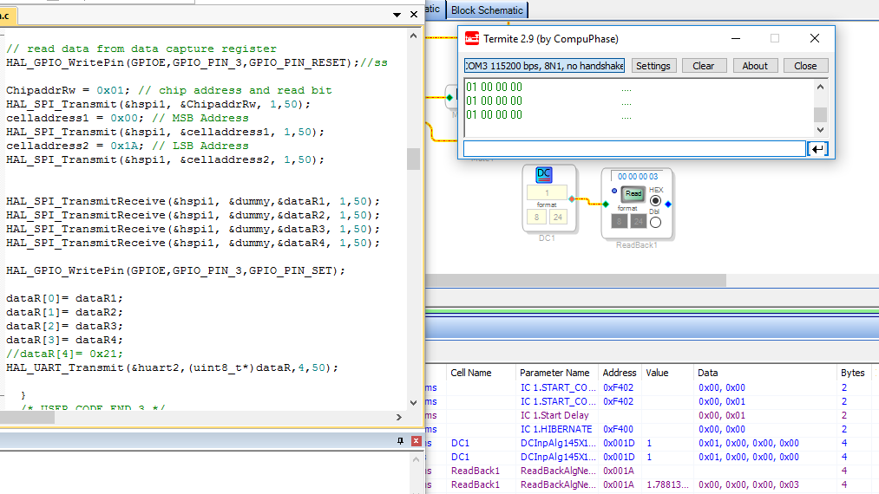The width and height of the screenshot is (879, 494).
Task: Click the DC1 value field showing 1
Action: 547,192
